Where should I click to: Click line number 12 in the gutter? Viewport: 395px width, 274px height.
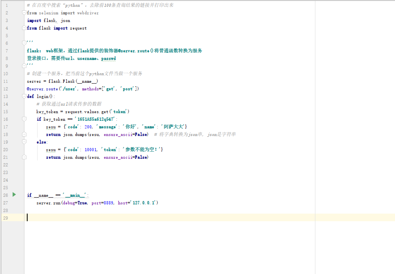coord(6,89)
